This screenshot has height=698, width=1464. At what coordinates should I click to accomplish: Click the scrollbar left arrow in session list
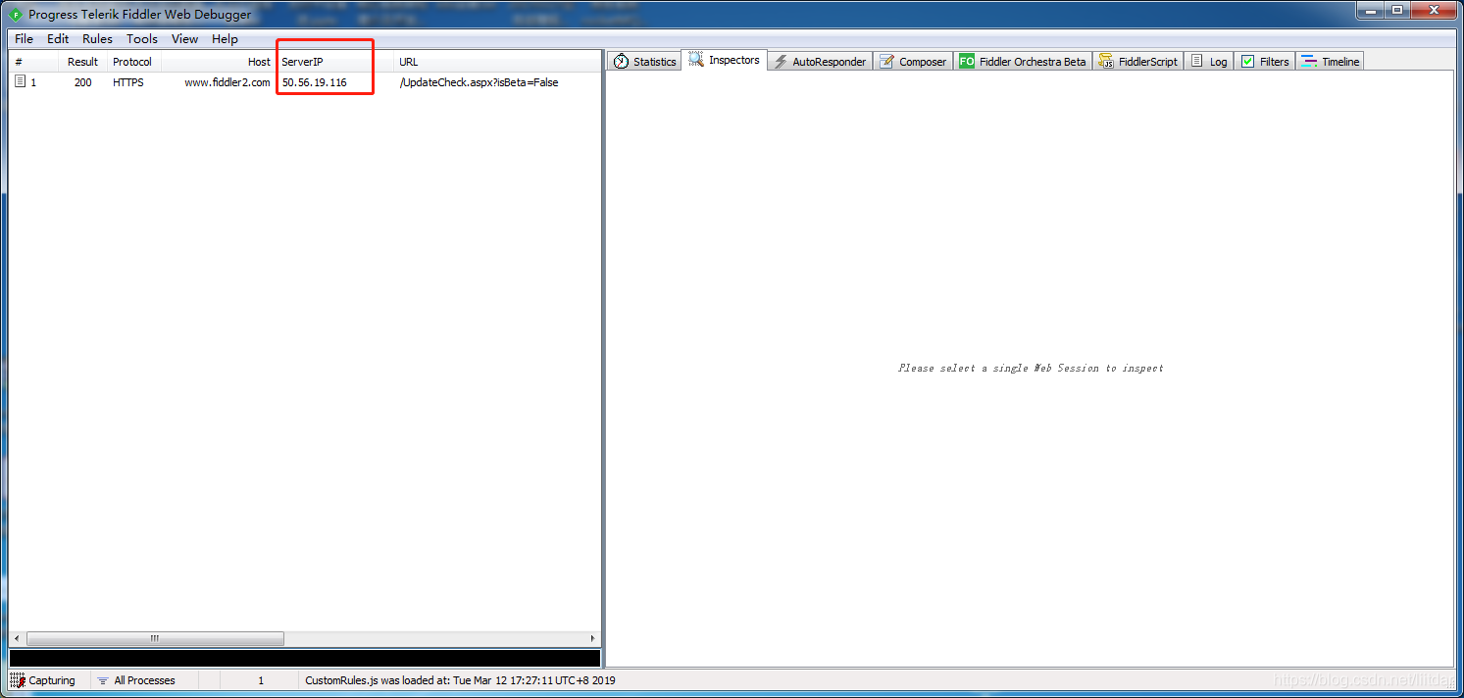16,638
